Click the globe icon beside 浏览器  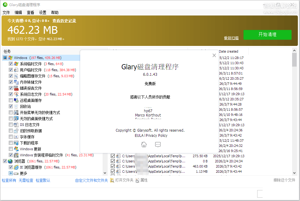10,161
